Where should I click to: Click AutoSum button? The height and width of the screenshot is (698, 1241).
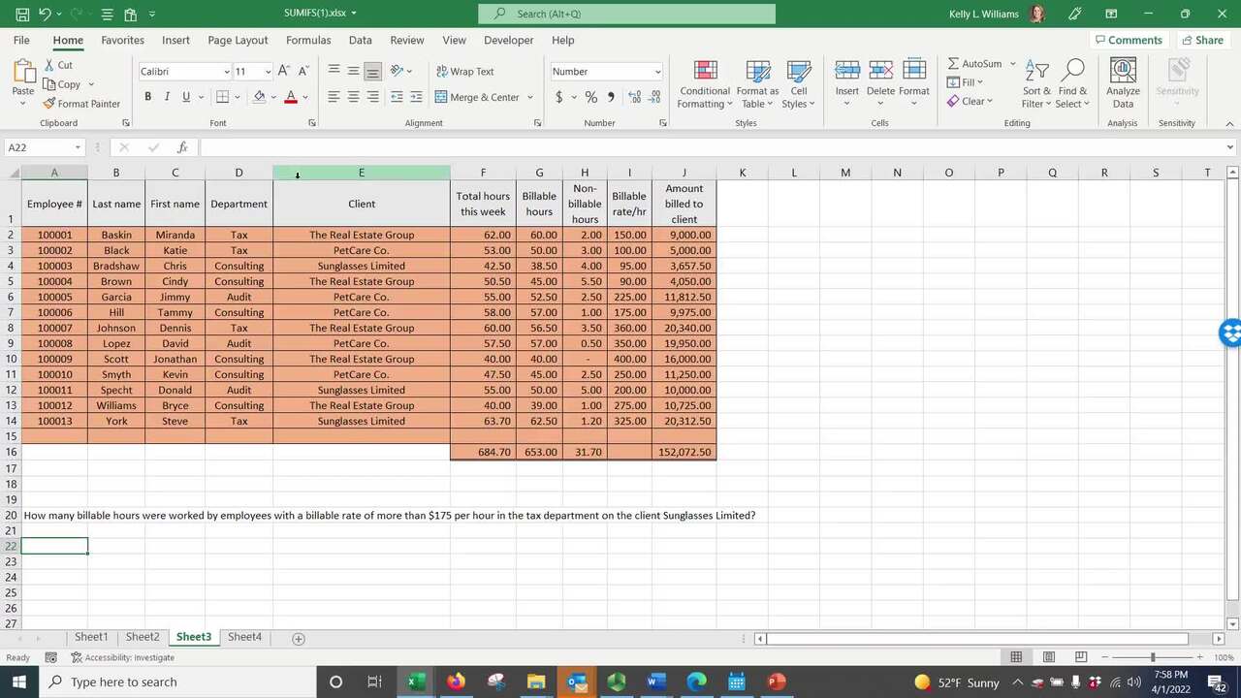click(974, 64)
